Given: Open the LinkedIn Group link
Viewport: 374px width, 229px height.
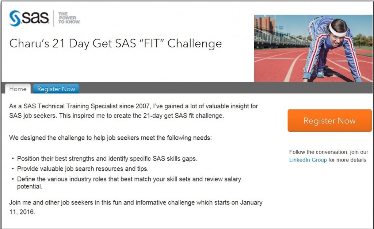Looking at the screenshot, I should pyautogui.click(x=308, y=160).
